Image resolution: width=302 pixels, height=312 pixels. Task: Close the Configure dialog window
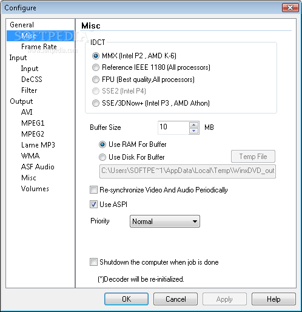click(x=290, y=8)
